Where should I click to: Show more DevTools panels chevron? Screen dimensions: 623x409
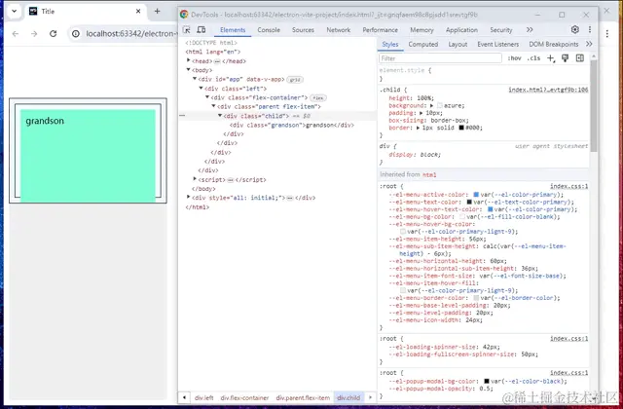(530, 30)
